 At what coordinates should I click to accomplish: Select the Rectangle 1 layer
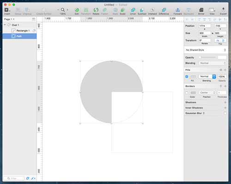(x=19, y=30)
